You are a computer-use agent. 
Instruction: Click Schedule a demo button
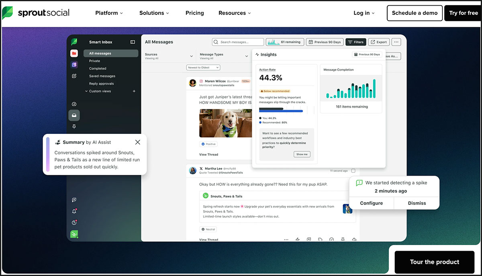[x=415, y=13]
